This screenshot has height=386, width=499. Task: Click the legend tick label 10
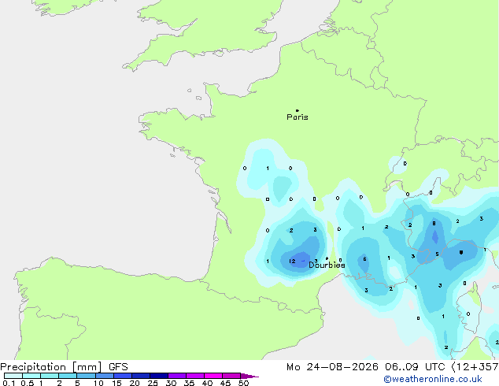[98, 383]
